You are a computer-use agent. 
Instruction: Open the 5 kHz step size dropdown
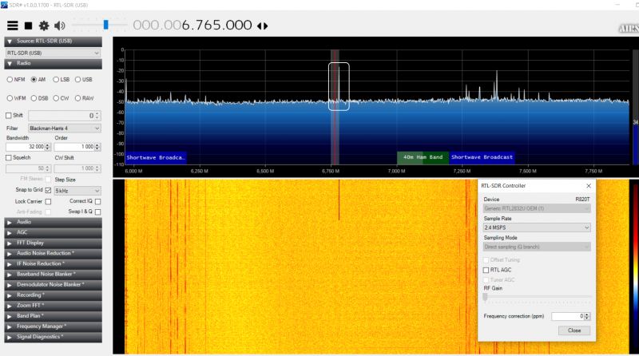point(77,191)
